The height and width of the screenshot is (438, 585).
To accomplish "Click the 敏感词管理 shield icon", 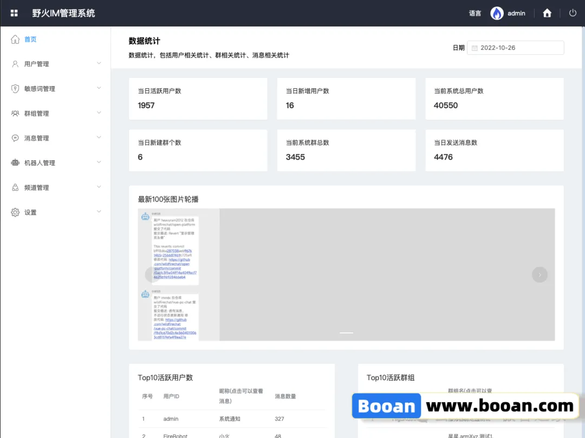I will [15, 88].
